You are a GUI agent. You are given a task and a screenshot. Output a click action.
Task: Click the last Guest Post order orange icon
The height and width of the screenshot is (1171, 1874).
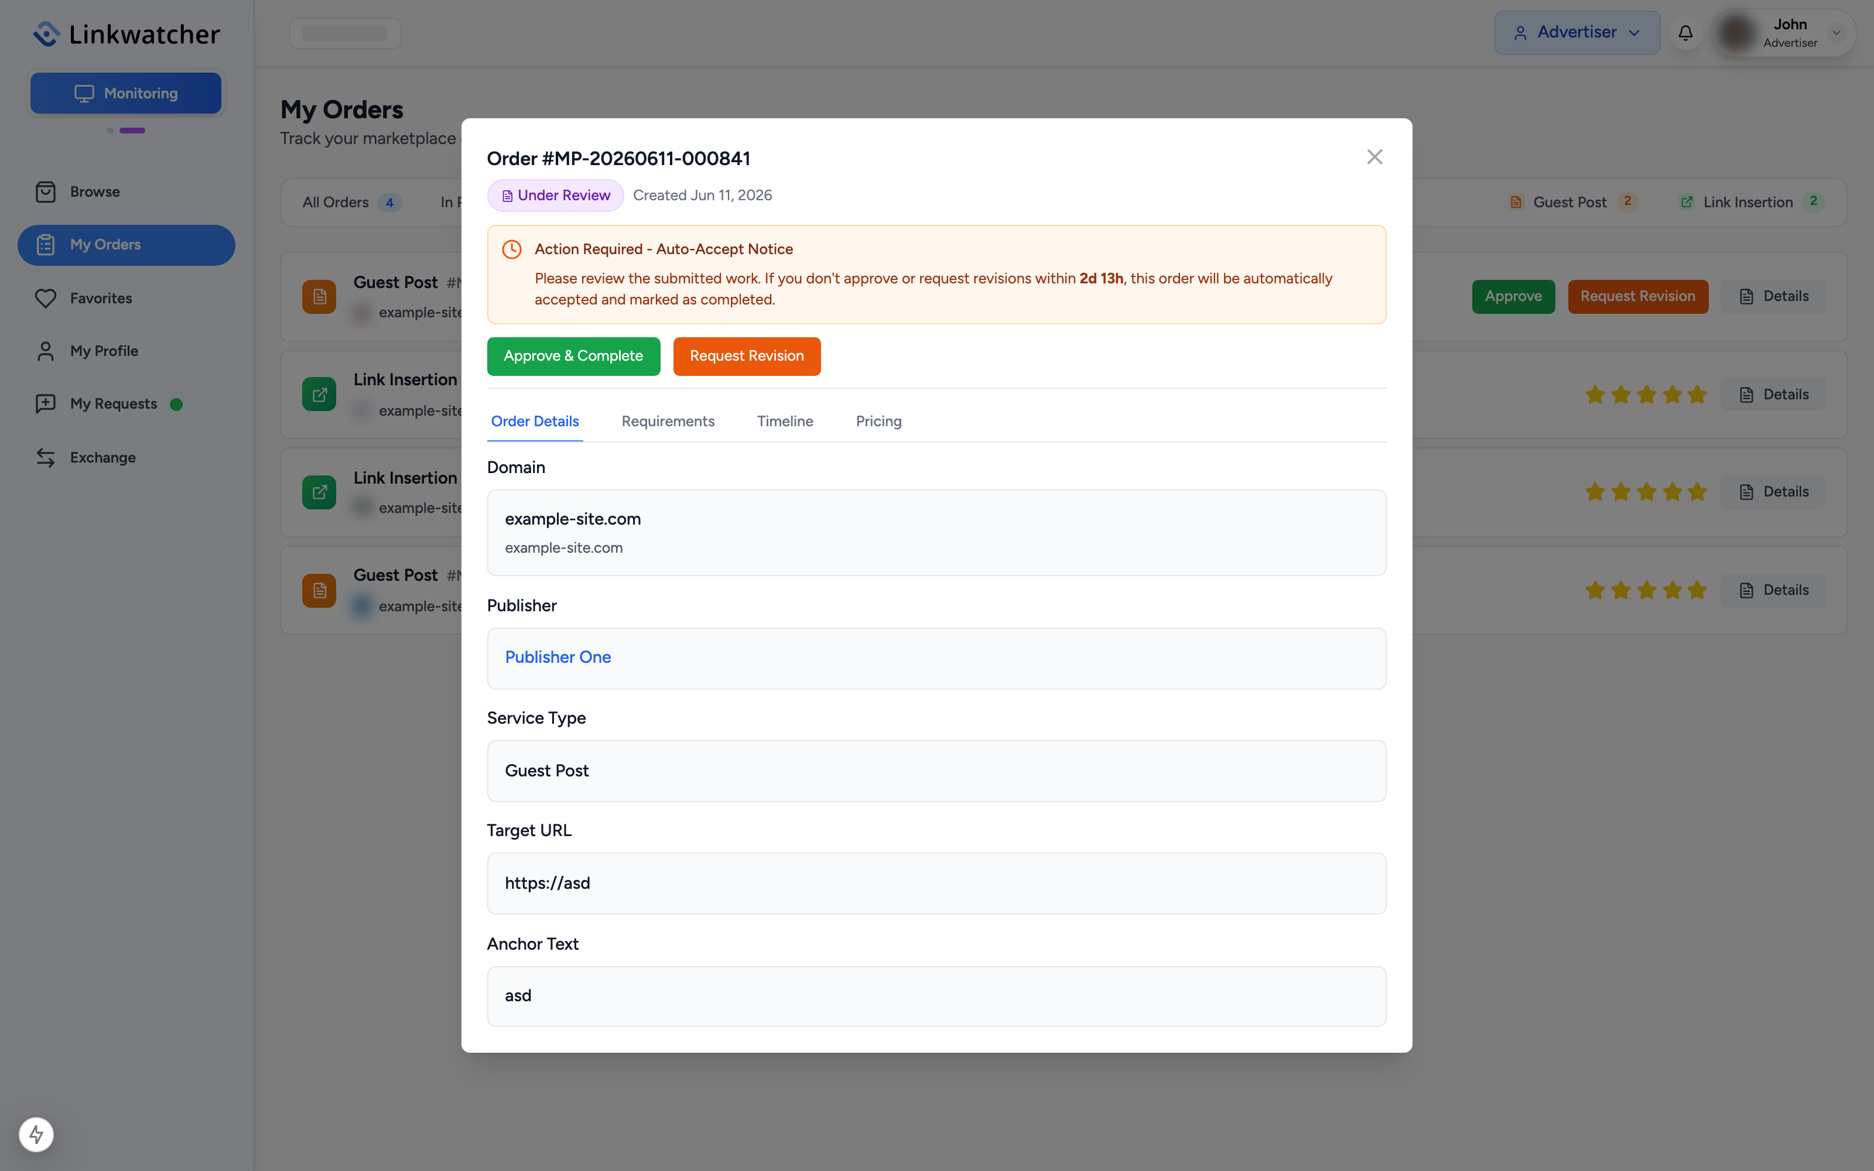click(319, 591)
